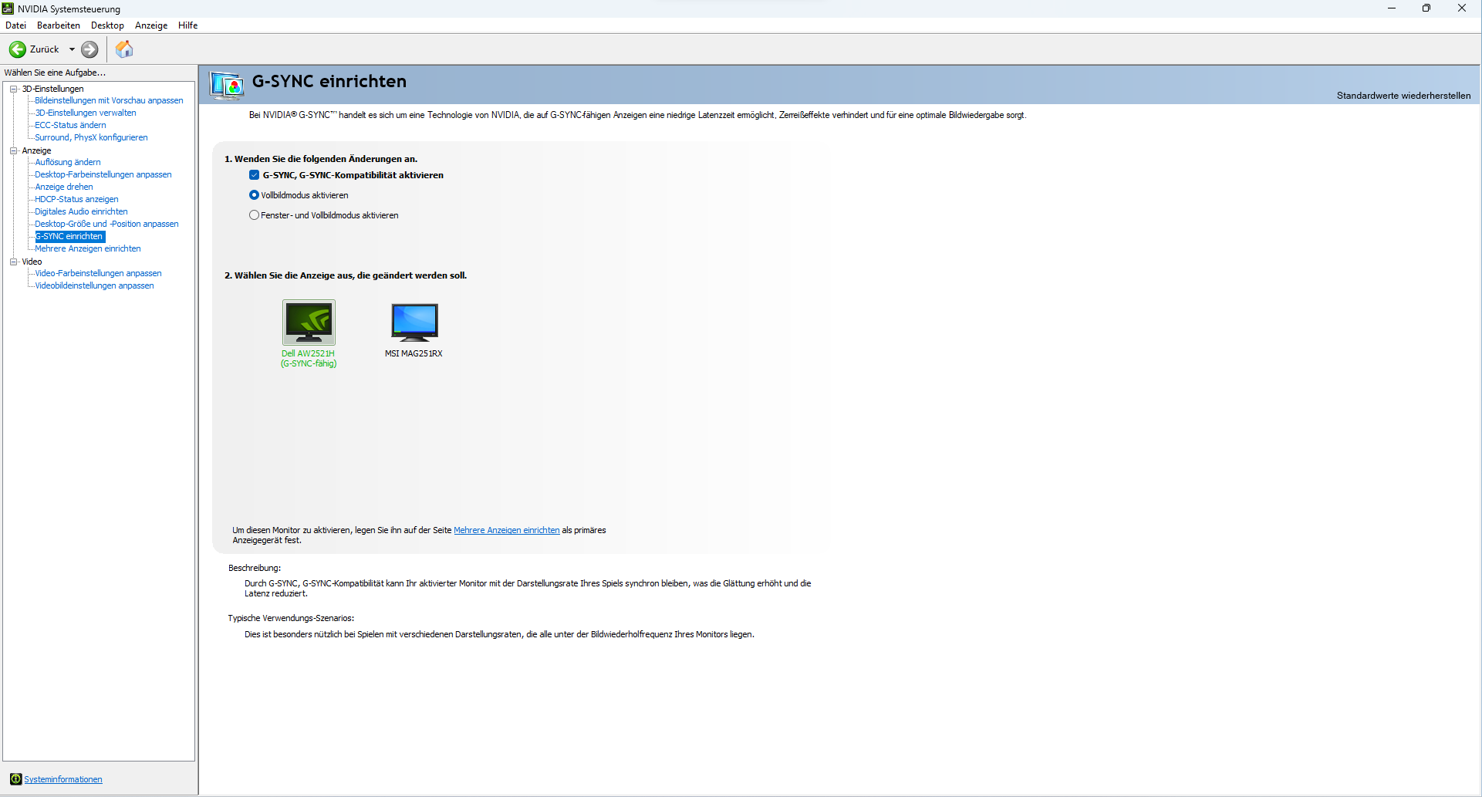The height and width of the screenshot is (797, 1482).
Task: Select Vollbildmodus aktivieren radio button
Action: tap(254, 195)
